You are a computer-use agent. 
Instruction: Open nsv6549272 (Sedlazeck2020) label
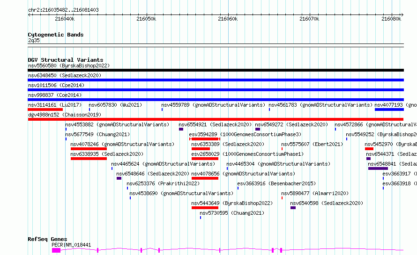click(x=291, y=124)
